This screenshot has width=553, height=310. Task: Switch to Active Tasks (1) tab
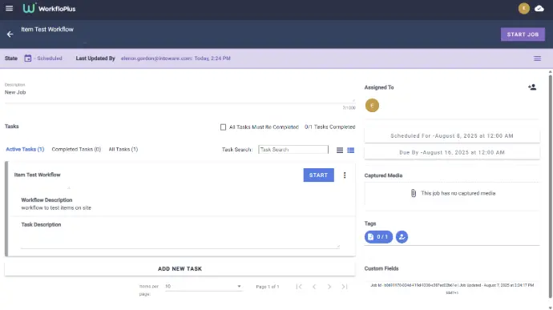pos(25,149)
